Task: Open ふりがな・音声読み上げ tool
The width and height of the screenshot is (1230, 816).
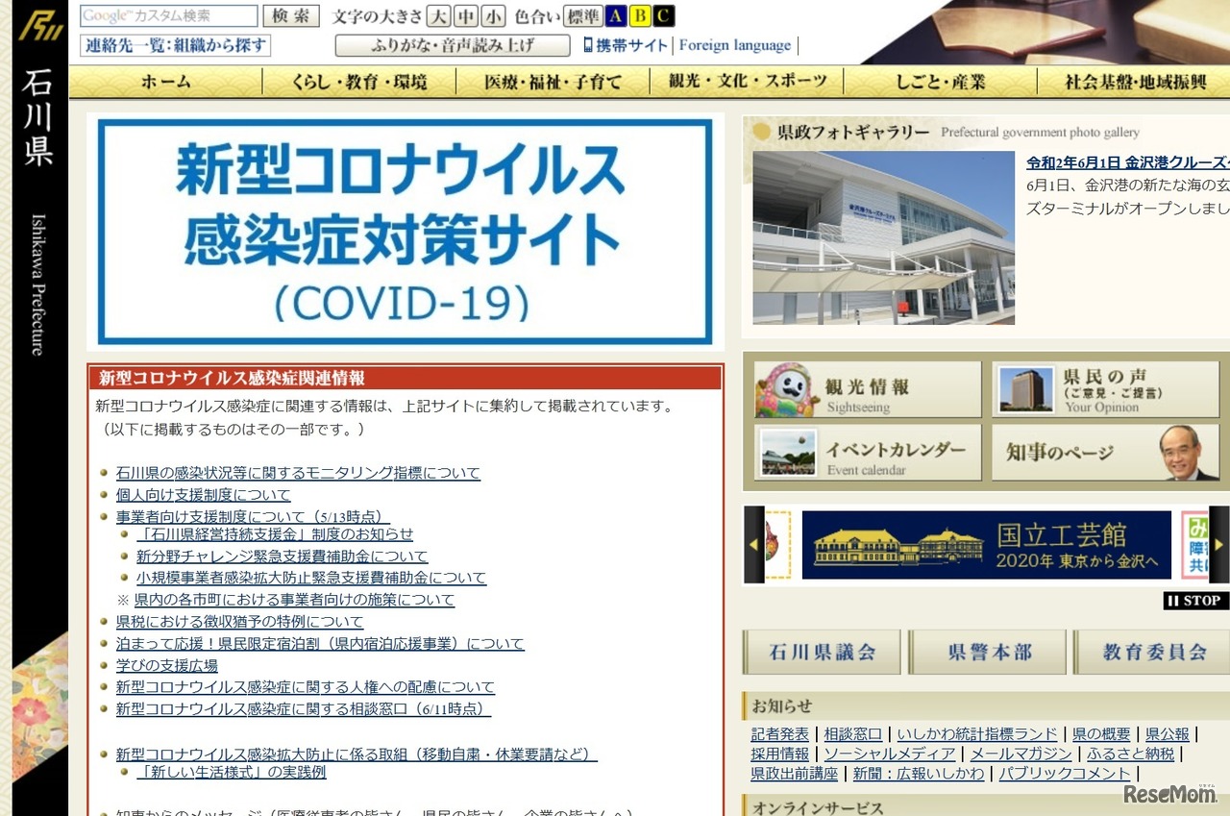Action: tap(453, 45)
